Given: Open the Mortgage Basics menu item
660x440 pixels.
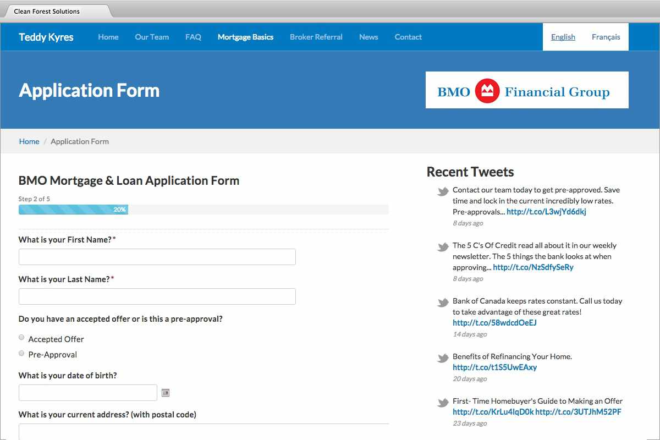Looking at the screenshot, I should [245, 37].
